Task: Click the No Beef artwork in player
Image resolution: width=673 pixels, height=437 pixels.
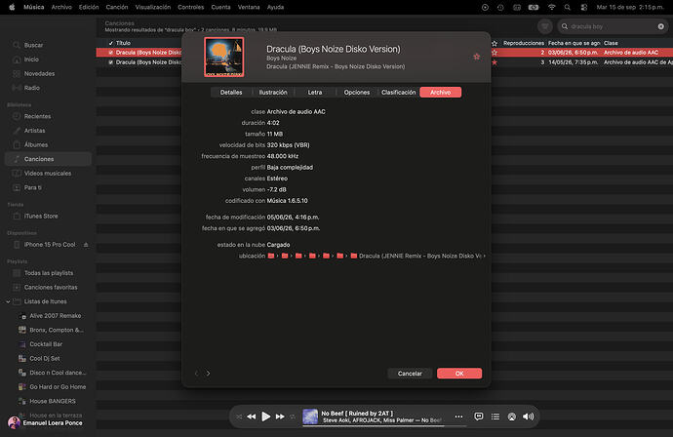Action: coord(310,417)
